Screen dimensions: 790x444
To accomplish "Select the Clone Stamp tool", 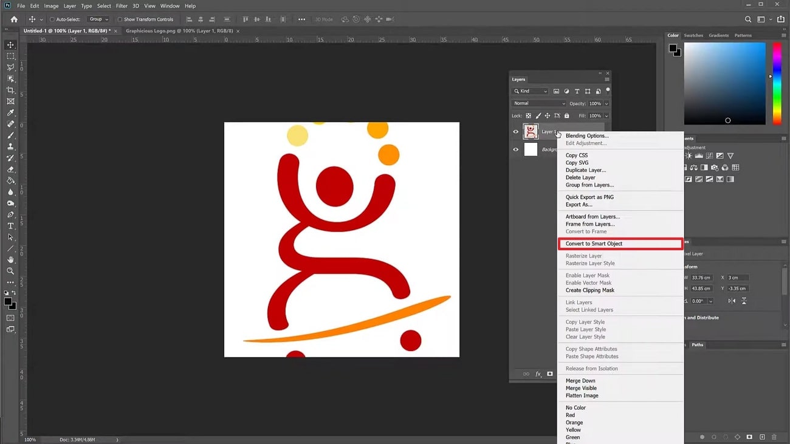I will click(x=10, y=146).
